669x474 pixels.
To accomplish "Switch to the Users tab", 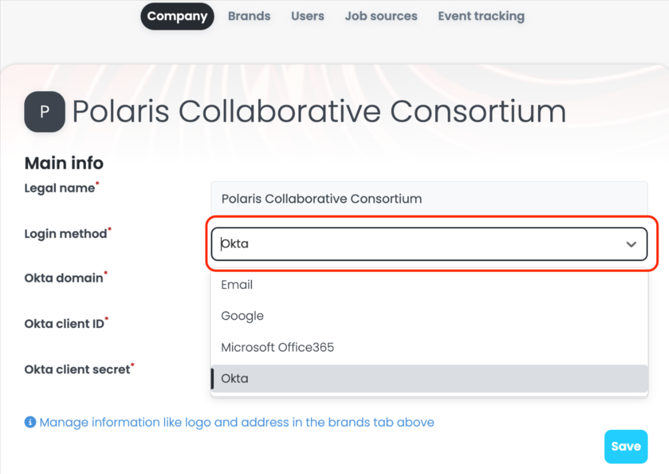I will [x=307, y=16].
